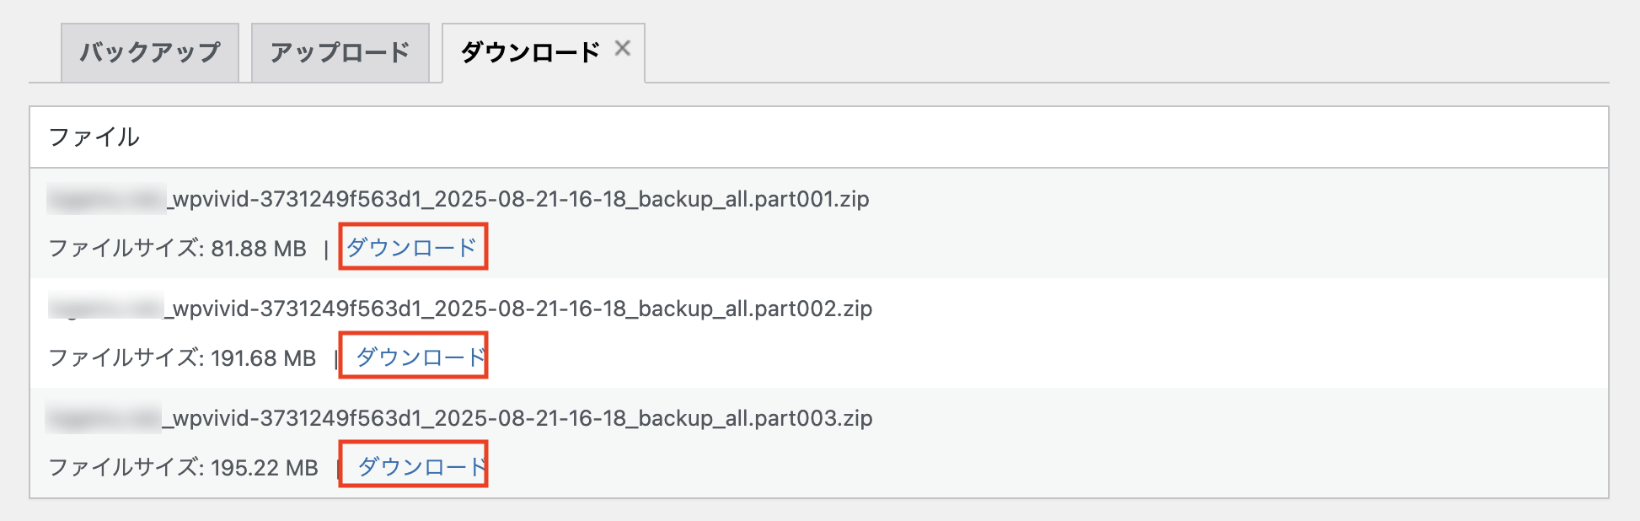The height and width of the screenshot is (521, 1640).
Task: Click the ファイルサイズ: 195.22 MB text
Action: (x=183, y=468)
